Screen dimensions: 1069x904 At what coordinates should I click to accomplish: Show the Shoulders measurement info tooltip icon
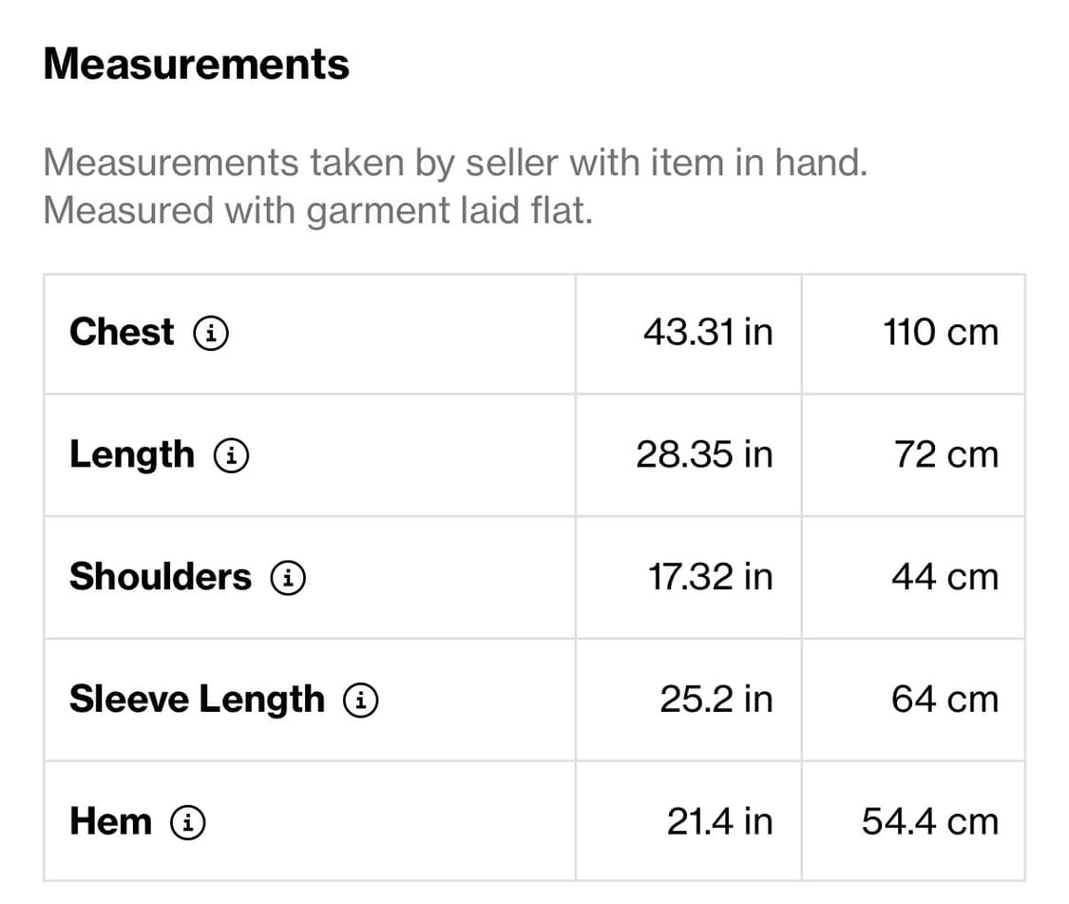289,577
